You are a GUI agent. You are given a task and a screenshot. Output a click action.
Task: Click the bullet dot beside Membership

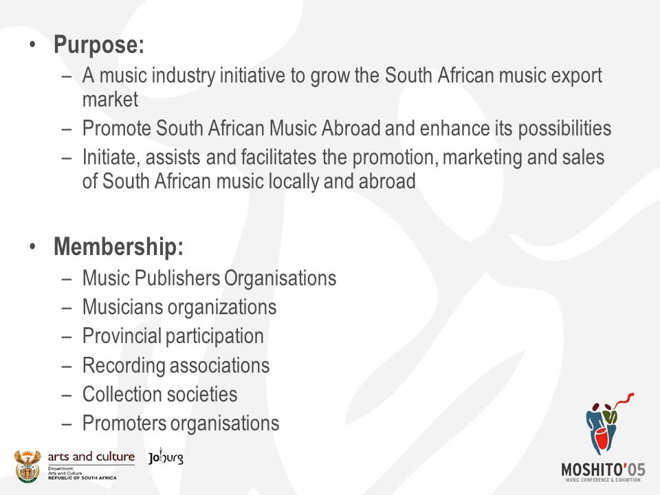click(x=33, y=246)
